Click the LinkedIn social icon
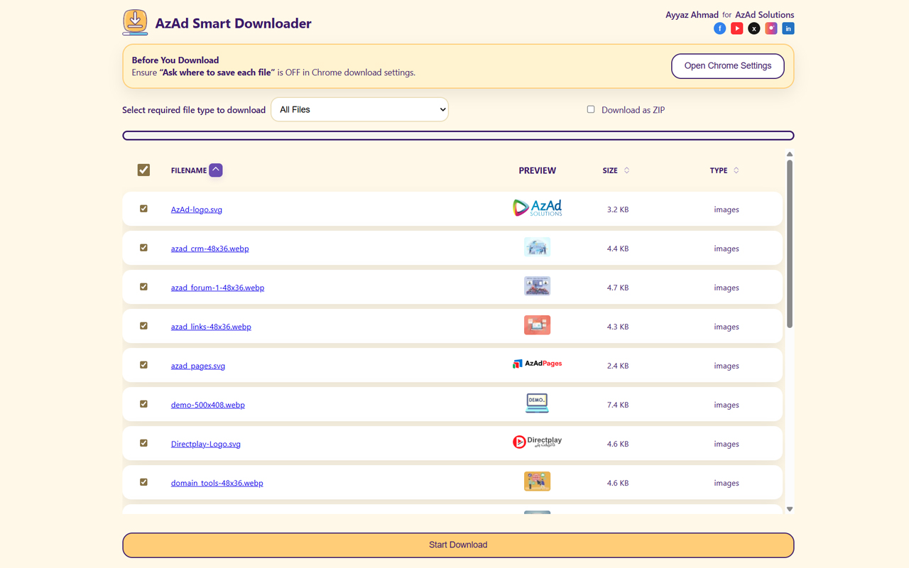The image size is (909, 568). [x=788, y=28]
